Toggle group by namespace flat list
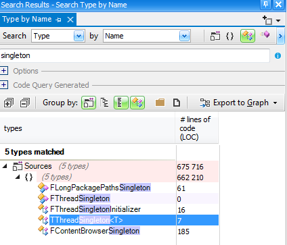Viewport: 287px width, 245px height. (x=121, y=103)
